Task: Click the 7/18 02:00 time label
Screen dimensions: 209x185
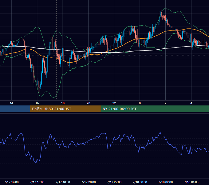Action: (x=166, y=182)
